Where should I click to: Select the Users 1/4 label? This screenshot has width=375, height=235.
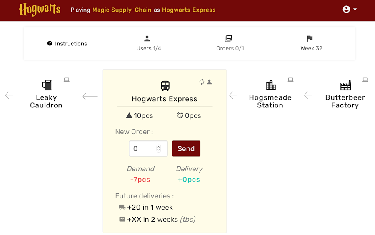[149, 48]
